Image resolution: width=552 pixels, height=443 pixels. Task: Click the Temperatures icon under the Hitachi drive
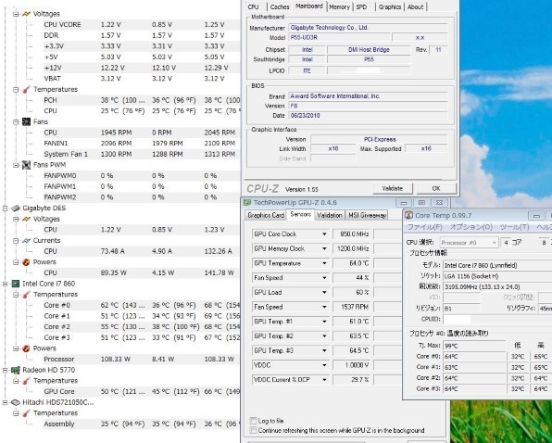(x=27, y=413)
